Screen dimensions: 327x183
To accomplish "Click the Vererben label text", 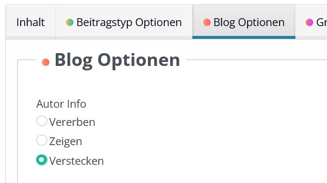I will pos(72,122).
